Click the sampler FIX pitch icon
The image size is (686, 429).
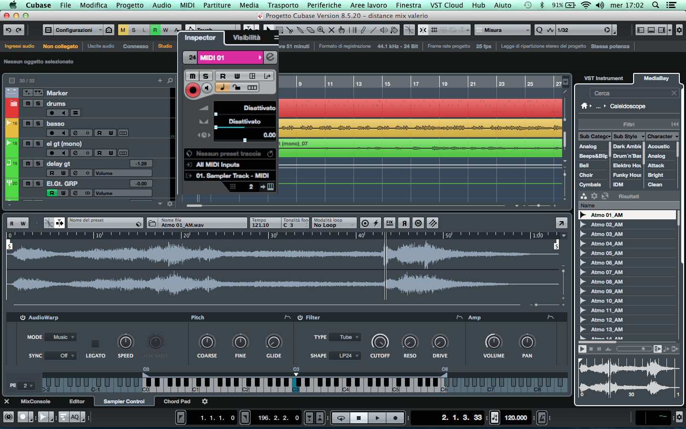coord(390,223)
